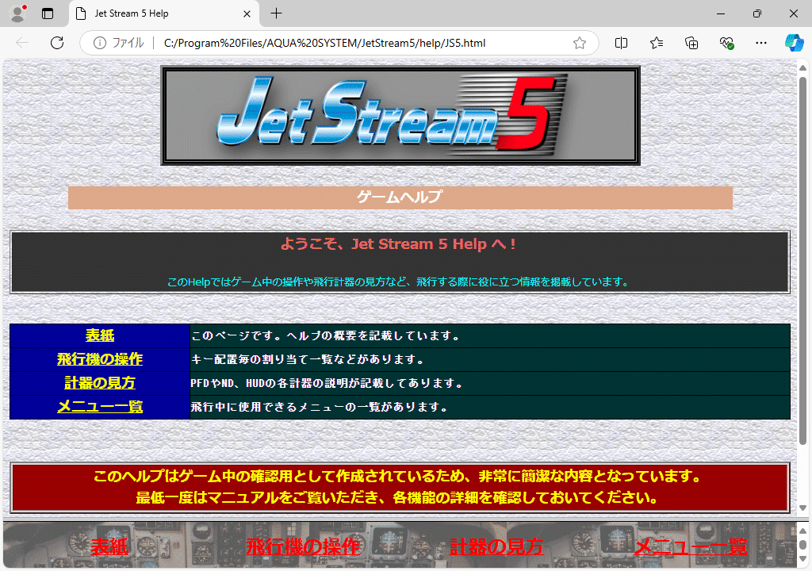Close the Jet Stream 5 Help tab
This screenshot has height=571, width=812.
tap(247, 14)
